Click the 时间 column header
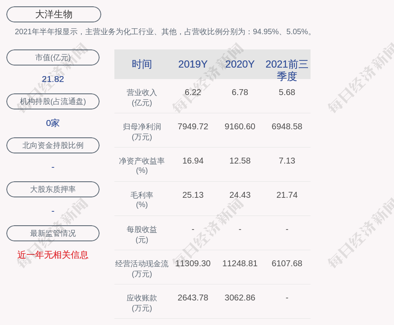This screenshot has height=325, width=394. 142,64
